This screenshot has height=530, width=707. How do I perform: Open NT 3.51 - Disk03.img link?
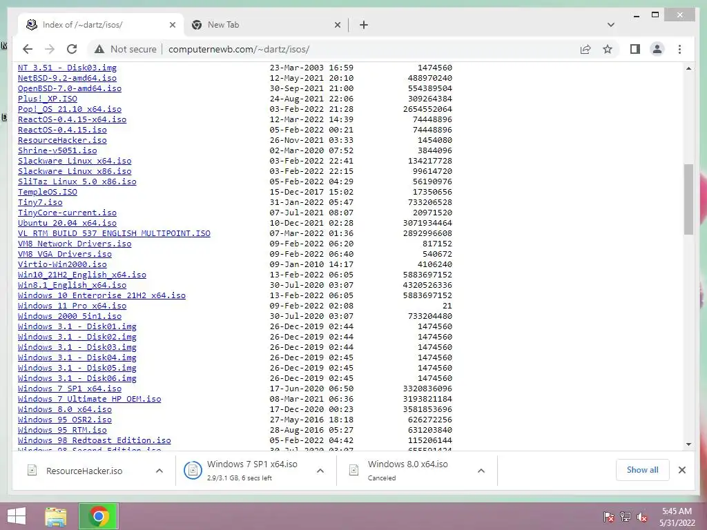67,68
